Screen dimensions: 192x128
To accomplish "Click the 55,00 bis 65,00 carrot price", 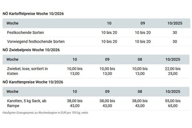I will tap(173, 103).
